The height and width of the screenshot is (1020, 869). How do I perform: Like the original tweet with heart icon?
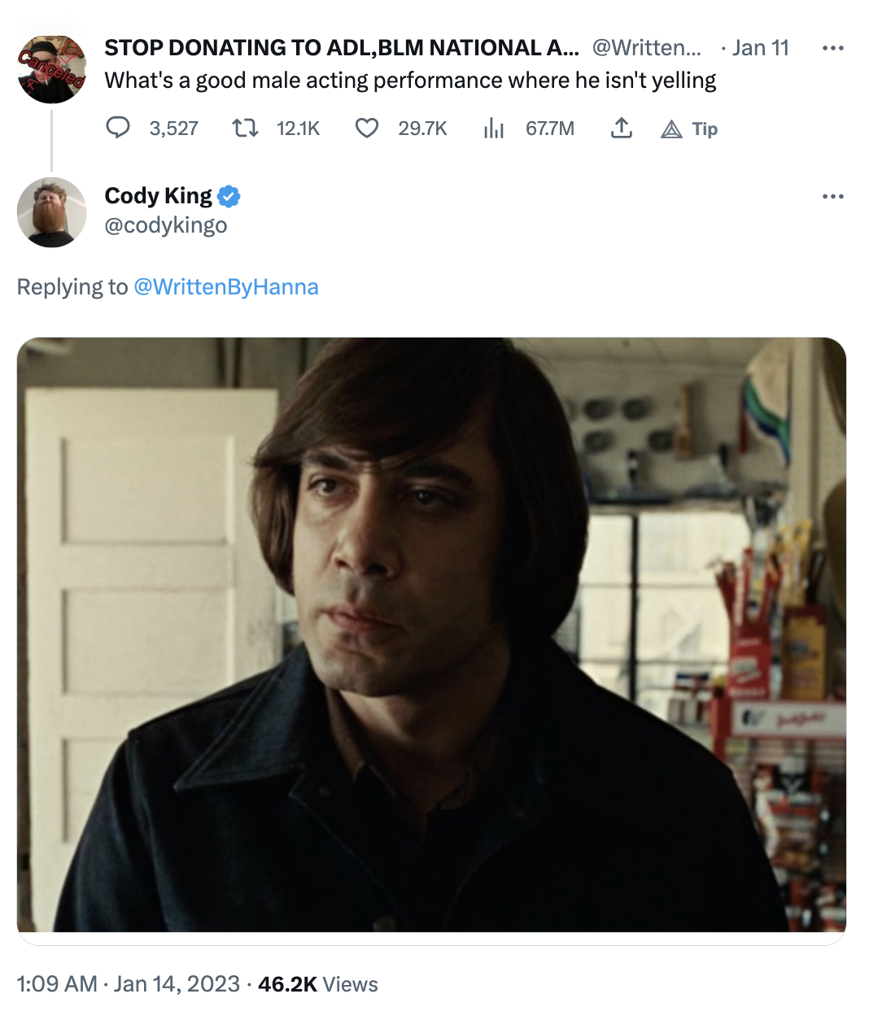point(367,128)
